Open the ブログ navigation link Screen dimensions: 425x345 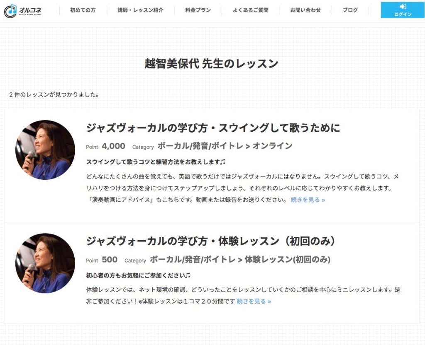(350, 10)
